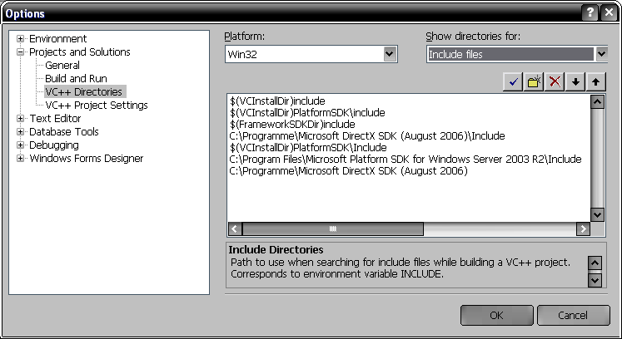Open Show directories for dropdown

click(x=601, y=54)
